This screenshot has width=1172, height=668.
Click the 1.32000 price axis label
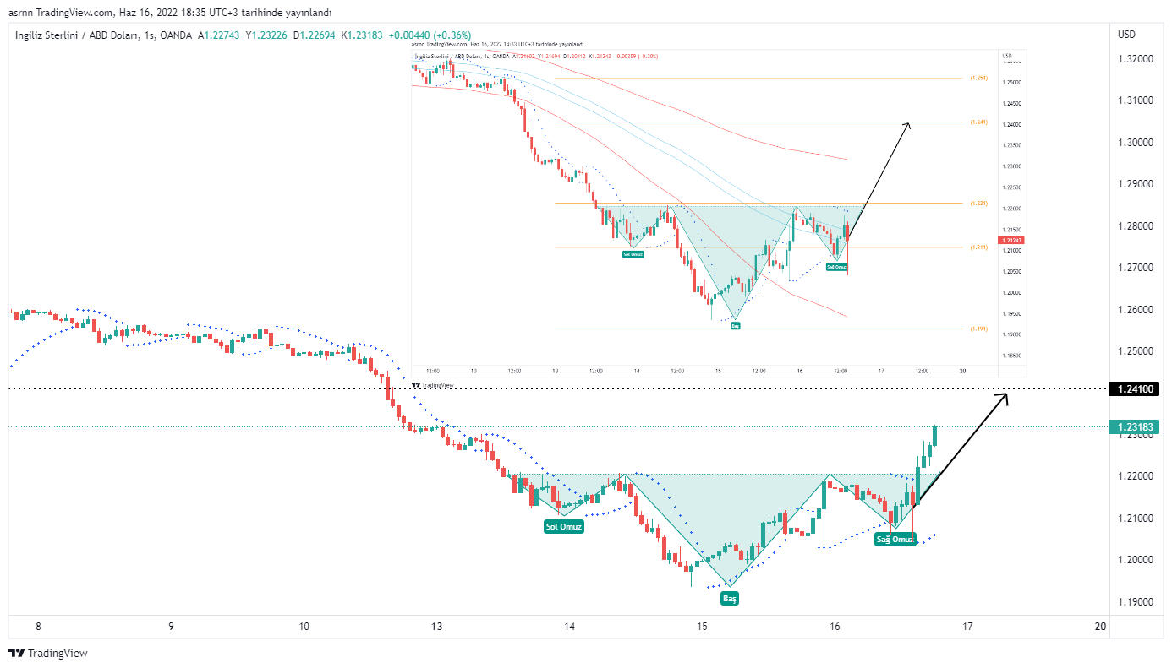(1136, 59)
